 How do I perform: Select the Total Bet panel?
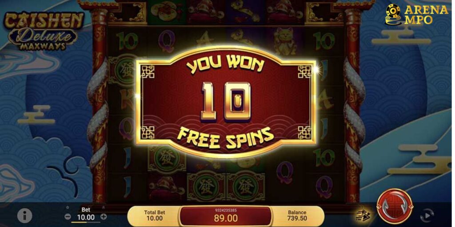click(x=155, y=215)
